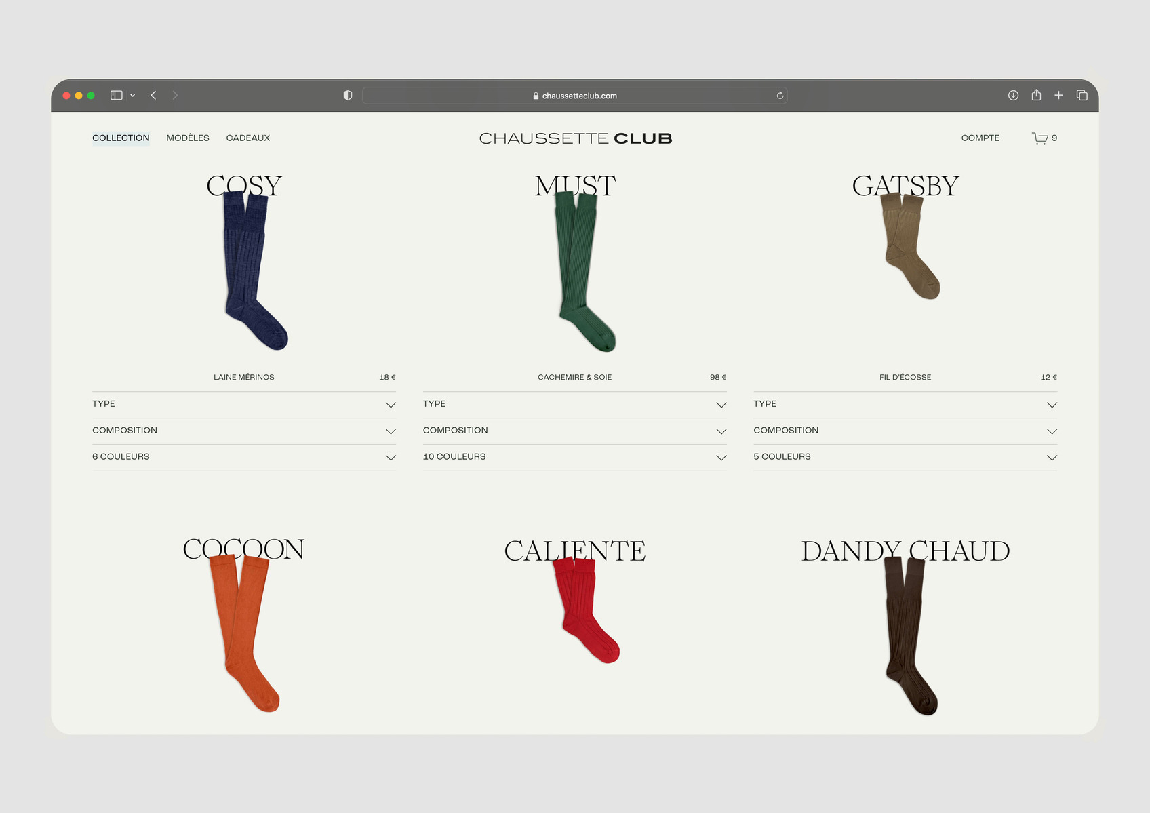Open a new tab with plus icon
Viewport: 1150px width, 813px height.
(x=1058, y=96)
